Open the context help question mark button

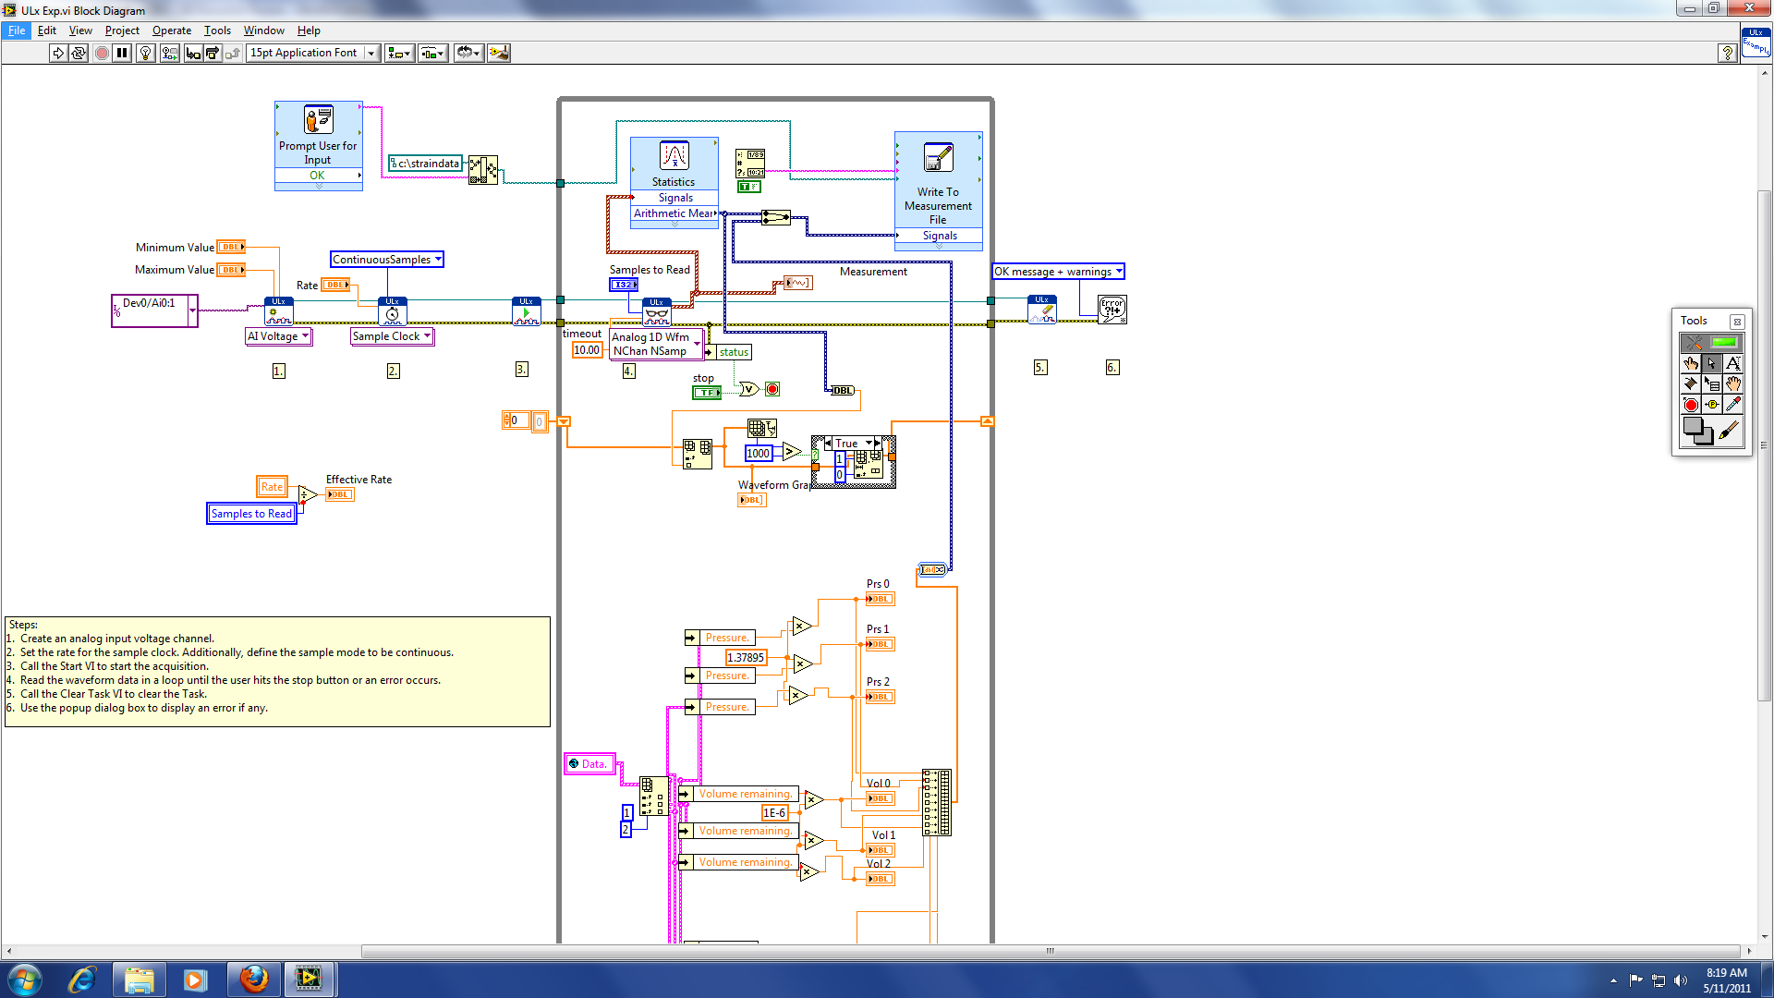[x=1727, y=53]
